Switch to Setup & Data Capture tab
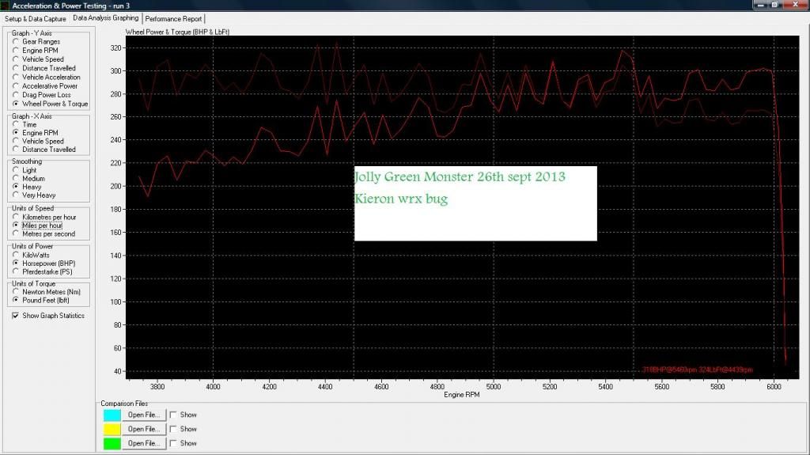This screenshot has width=810, height=455. 36,18
